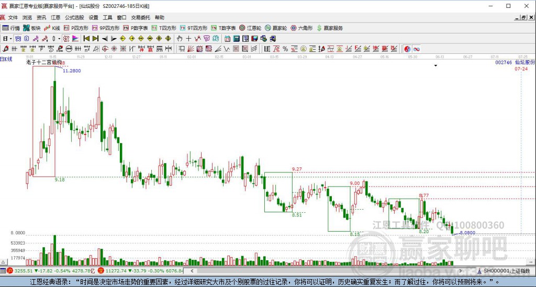This screenshot has height=287, width=536.
Task: Open the 浏览 menu
Action: pyautogui.click(x=27, y=17)
